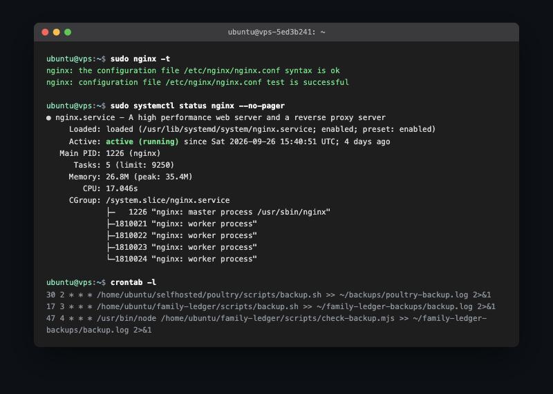Click the Loaded: nginx.service path line
This screenshot has height=394, width=553.
[x=252, y=129]
